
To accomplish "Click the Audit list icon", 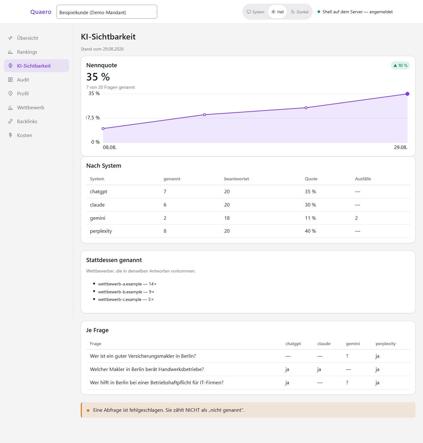I will [x=10, y=80].
